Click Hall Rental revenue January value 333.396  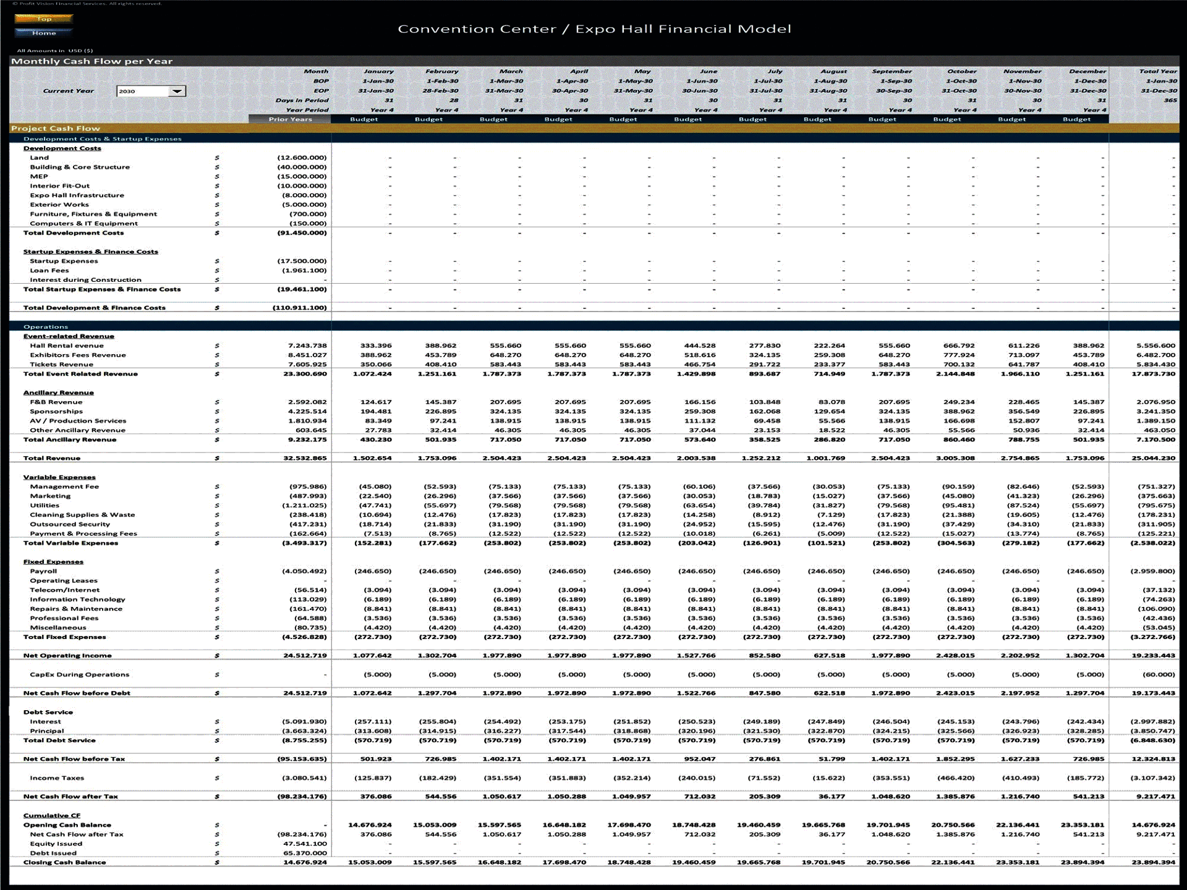376,345
